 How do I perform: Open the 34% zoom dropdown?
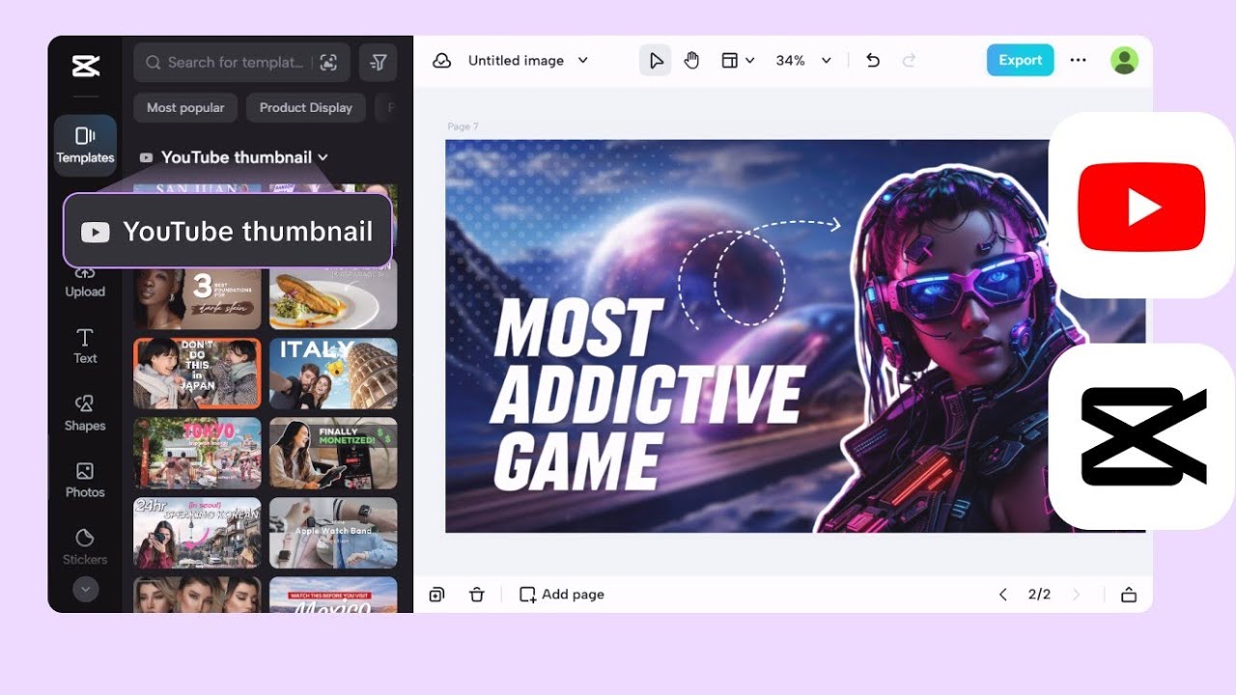point(803,60)
